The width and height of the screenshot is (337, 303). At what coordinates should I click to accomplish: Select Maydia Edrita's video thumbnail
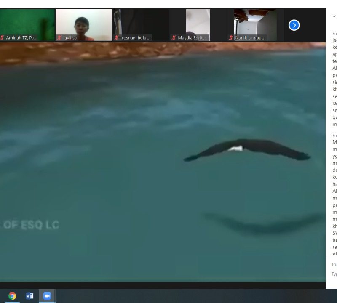[x=198, y=23]
